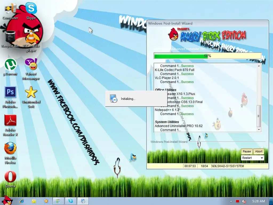Select the installer disc taskbar button

click(83, 201)
